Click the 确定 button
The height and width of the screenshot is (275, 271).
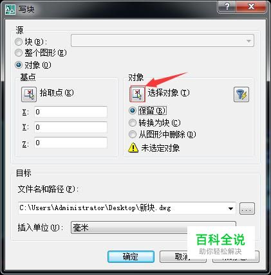click(x=131, y=256)
